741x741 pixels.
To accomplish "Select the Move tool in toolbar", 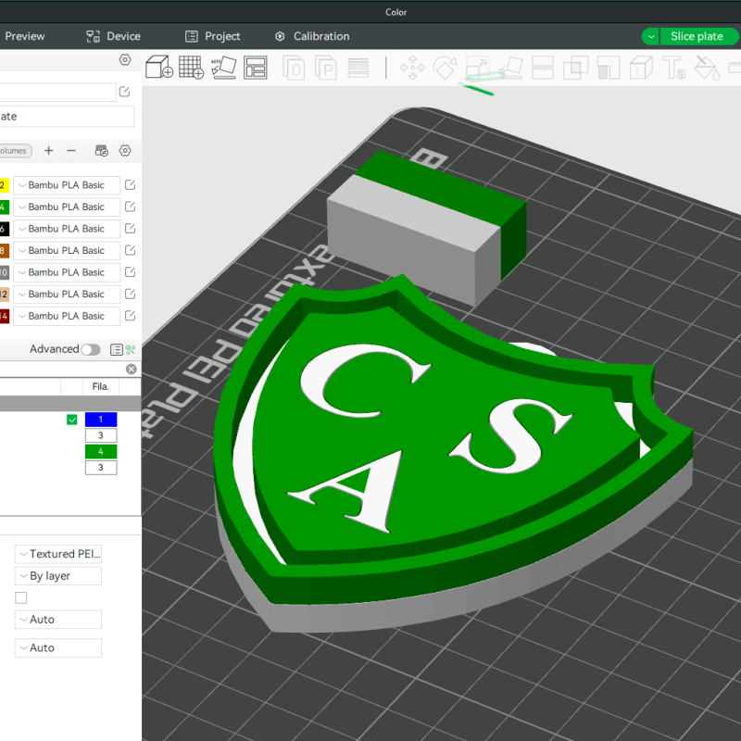I will (x=412, y=68).
